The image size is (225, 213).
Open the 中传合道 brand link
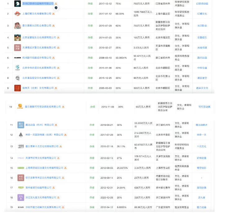coord(202,68)
